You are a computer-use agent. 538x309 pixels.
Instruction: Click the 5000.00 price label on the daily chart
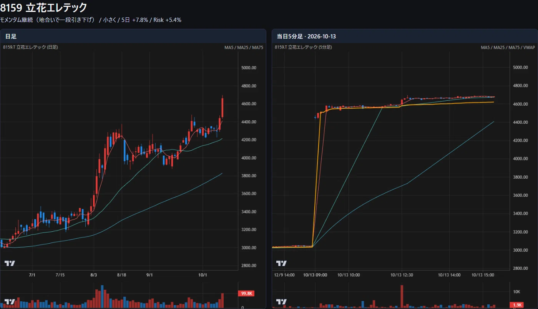[249, 68]
